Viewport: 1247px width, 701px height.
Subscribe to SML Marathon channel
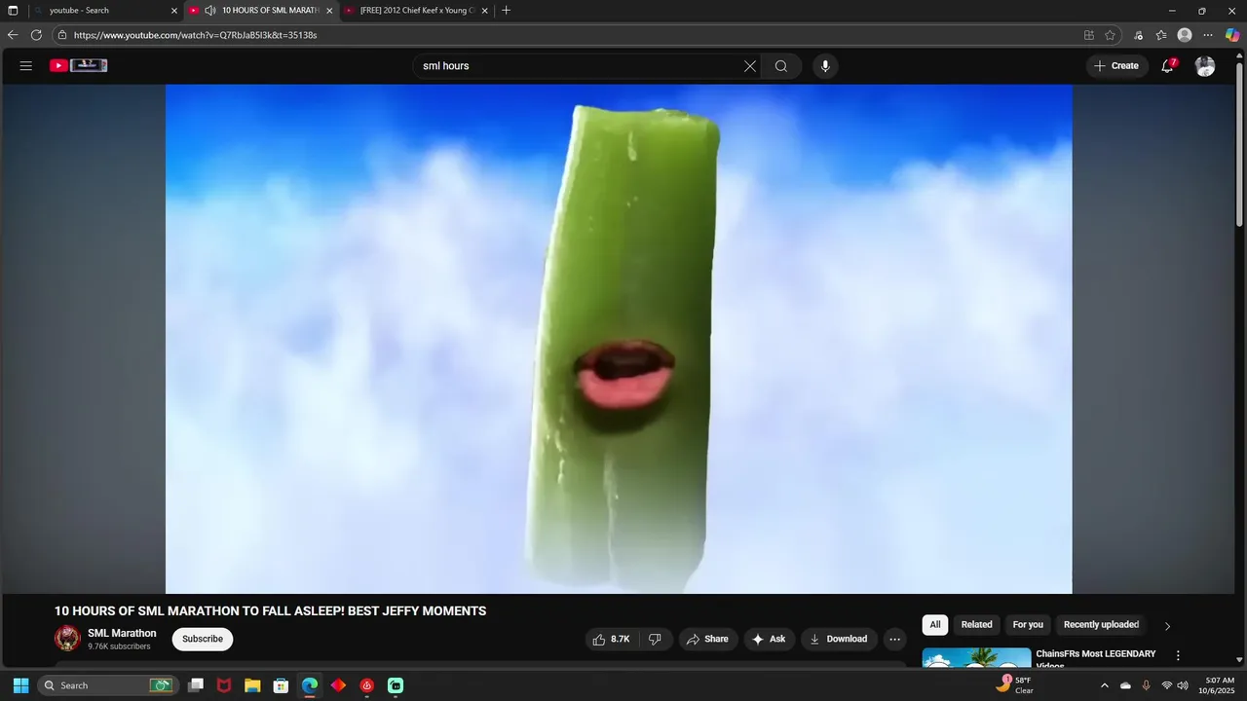click(x=203, y=639)
